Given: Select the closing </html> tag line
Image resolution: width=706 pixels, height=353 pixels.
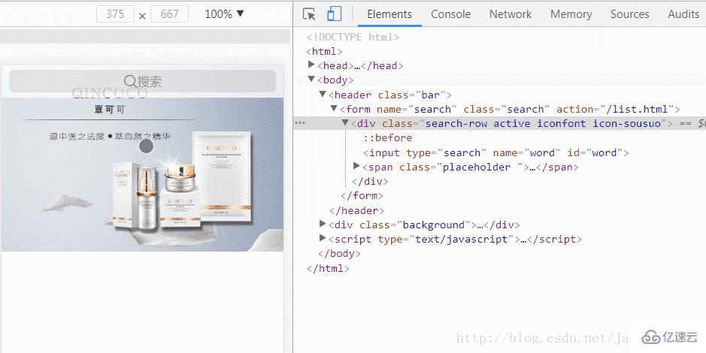Looking at the screenshot, I should (328, 268).
